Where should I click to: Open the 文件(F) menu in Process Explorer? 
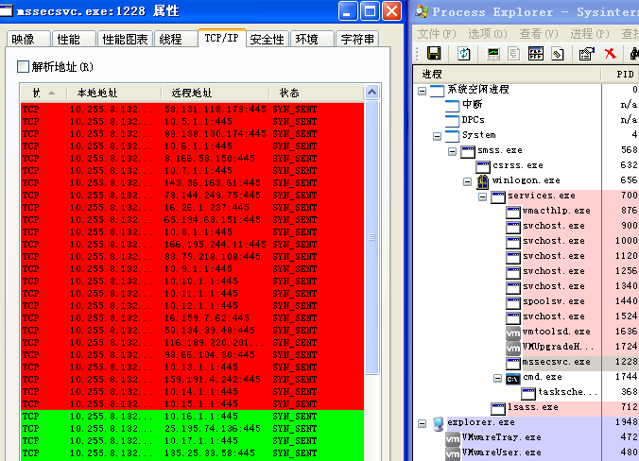coord(437,33)
